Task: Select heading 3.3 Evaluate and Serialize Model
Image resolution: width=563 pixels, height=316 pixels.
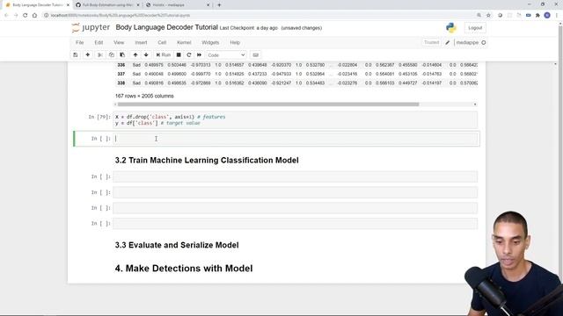Action: (177, 245)
